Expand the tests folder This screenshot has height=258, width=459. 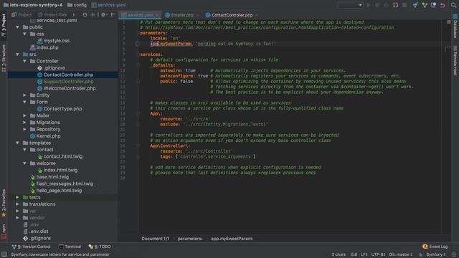(x=17, y=197)
